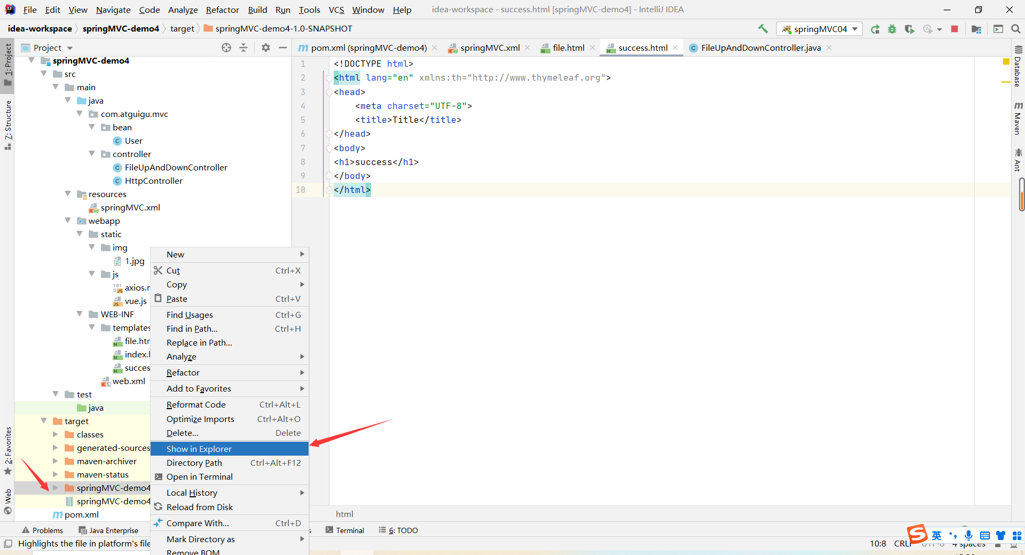Open the Refactor menu in menu bar
This screenshot has height=555, width=1025.
click(x=222, y=10)
